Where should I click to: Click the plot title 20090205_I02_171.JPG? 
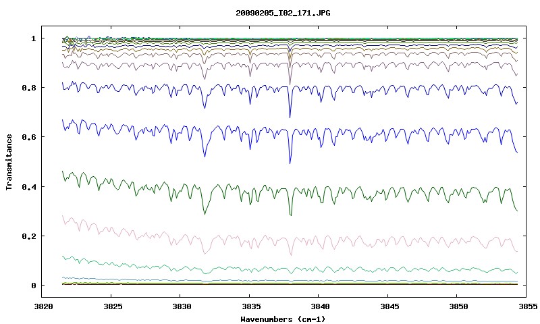pos(283,13)
